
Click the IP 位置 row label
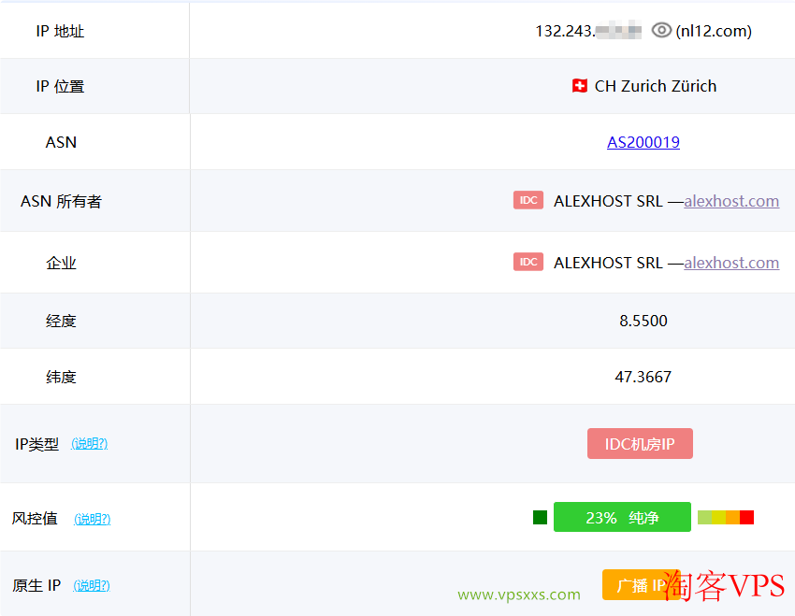[x=60, y=87]
